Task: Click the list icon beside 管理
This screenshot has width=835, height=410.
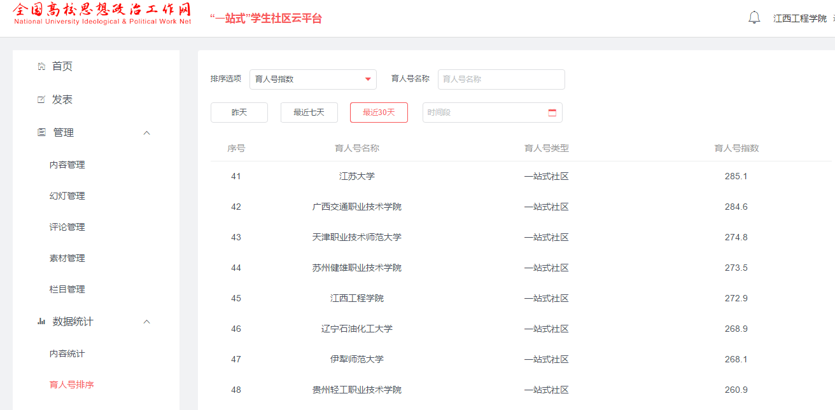Action: pyautogui.click(x=41, y=132)
